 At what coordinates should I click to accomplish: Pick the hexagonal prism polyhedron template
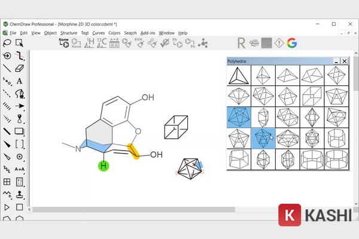[336, 139]
